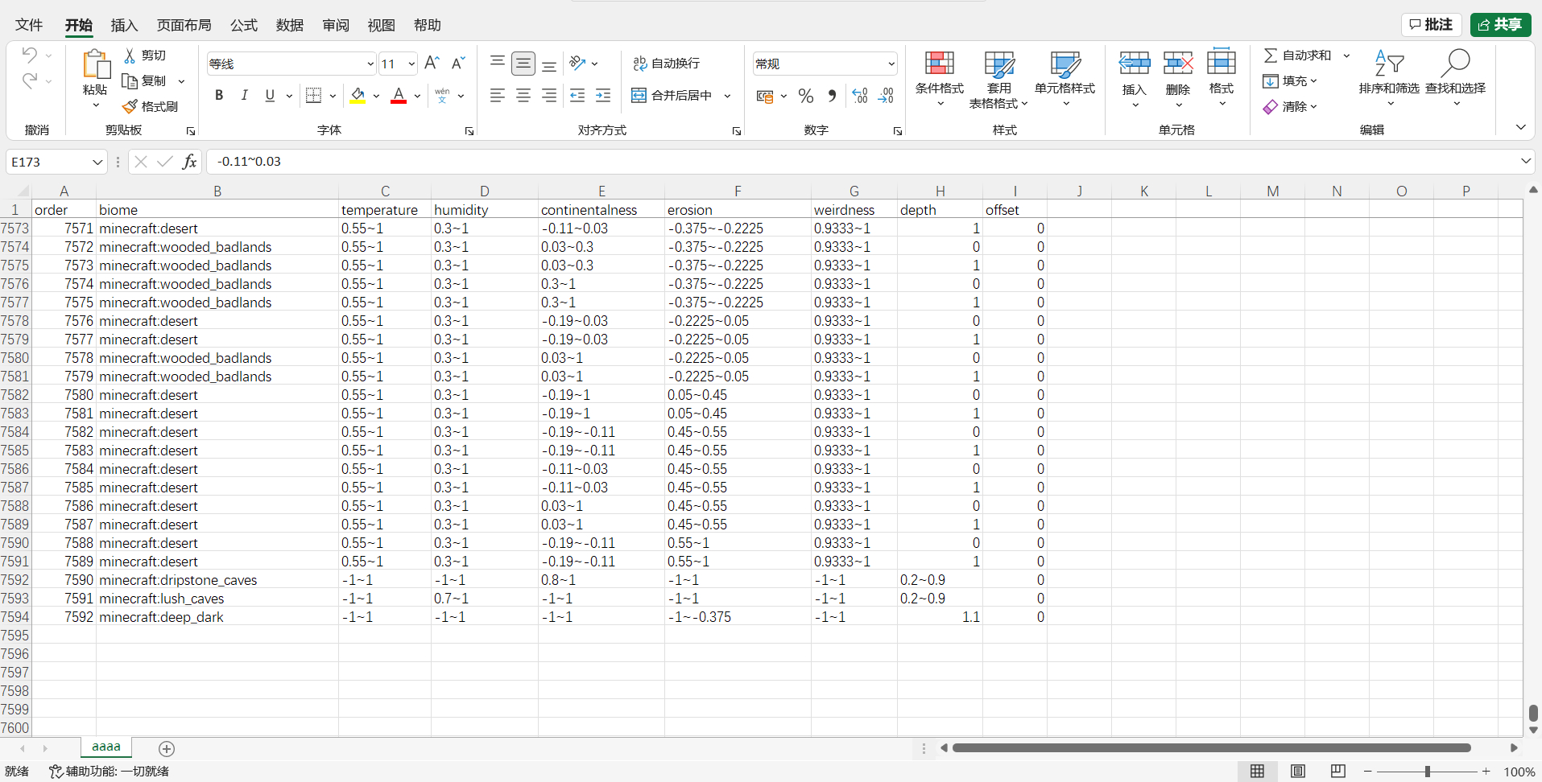The width and height of the screenshot is (1542, 782).
Task: Switch to the 公式 (Formulas) tab
Action: (x=243, y=25)
